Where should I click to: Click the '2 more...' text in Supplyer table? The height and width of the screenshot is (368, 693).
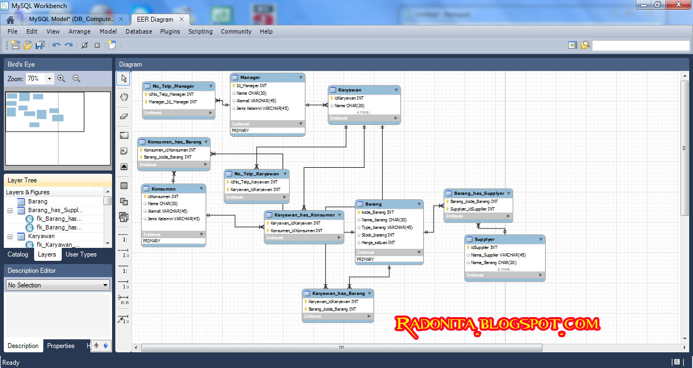click(x=504, y=269)
